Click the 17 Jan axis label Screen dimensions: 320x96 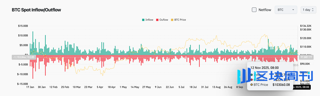(30, 87)
